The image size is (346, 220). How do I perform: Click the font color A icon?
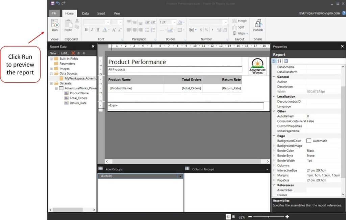[105, 30]
